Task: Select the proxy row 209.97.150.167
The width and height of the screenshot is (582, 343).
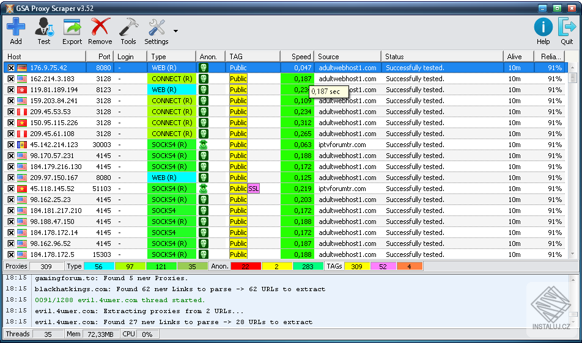Action: coord(54,178)
